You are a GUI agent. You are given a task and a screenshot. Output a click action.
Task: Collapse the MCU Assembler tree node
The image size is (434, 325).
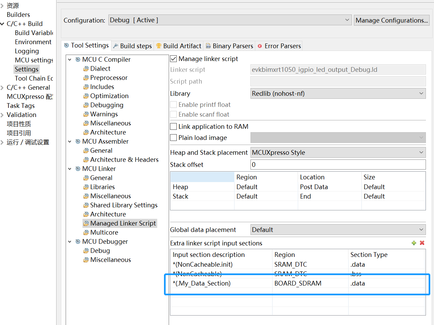(70, 142)
